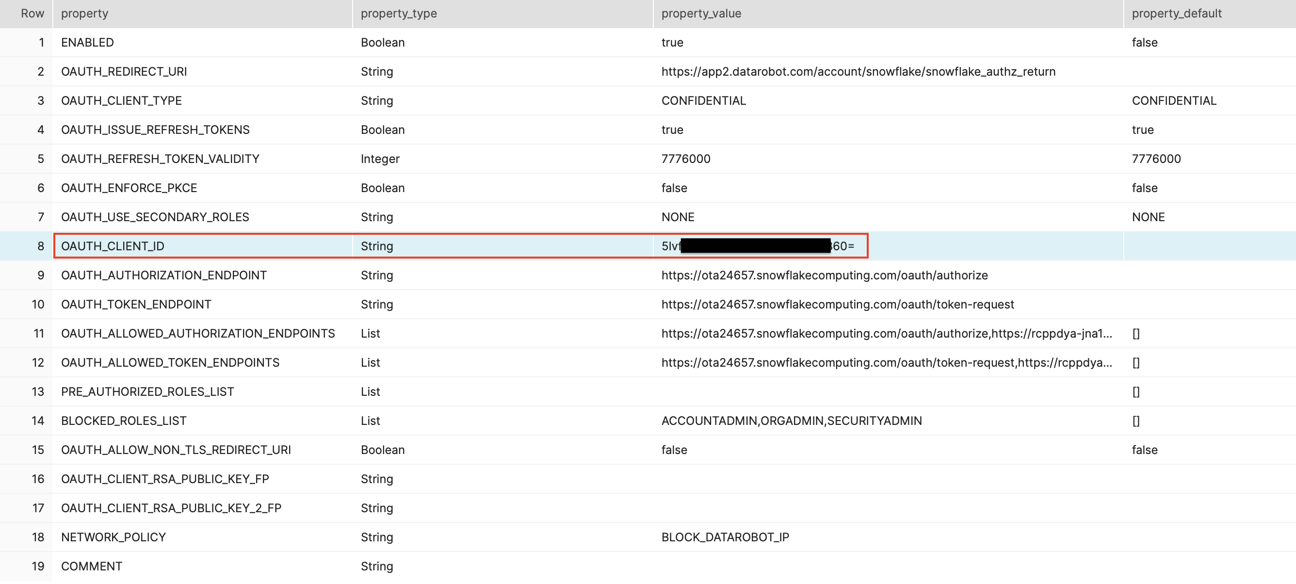Select the COMMENT property row
This screenshot has width=1296, height=584.
click(x=91, y=566)
